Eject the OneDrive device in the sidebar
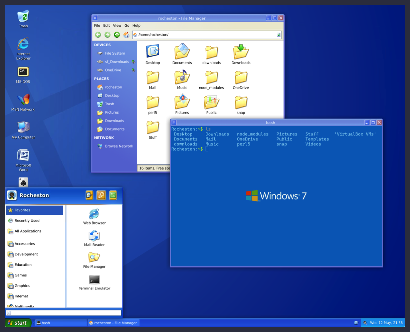The height and width of the screenshot is (332, 410). click(x=133, y=70)
